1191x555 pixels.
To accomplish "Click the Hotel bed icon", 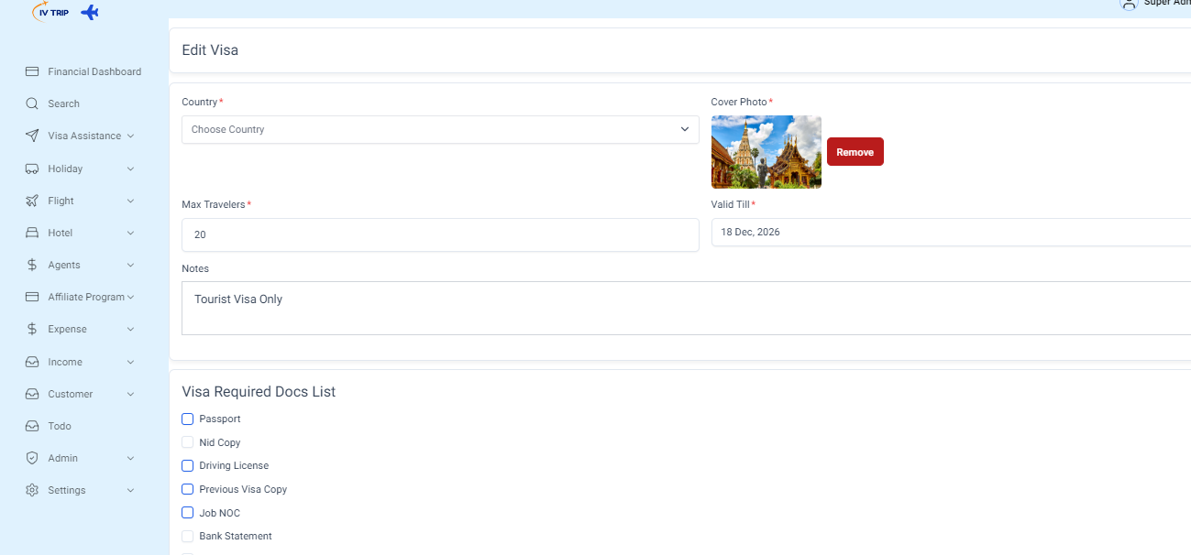I will coord(32,233).
